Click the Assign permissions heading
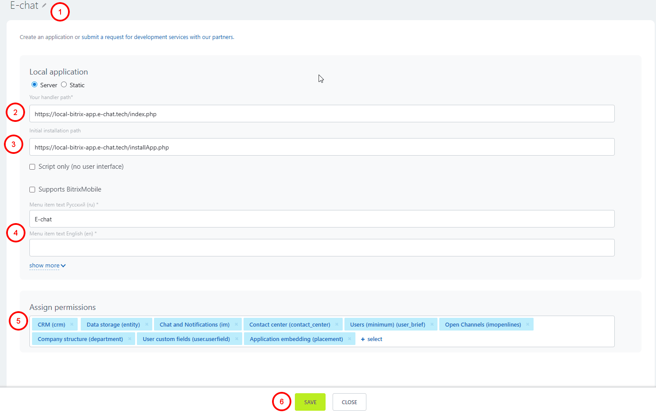The width and height of the screenshot is (656, 416). click(x=62, y=307)
